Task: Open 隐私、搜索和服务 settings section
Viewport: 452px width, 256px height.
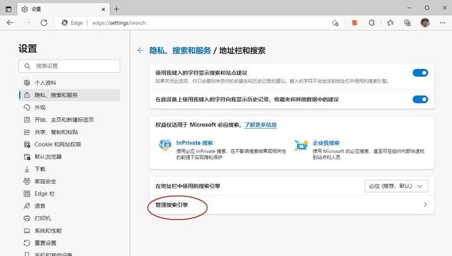Action: point(69,95)
